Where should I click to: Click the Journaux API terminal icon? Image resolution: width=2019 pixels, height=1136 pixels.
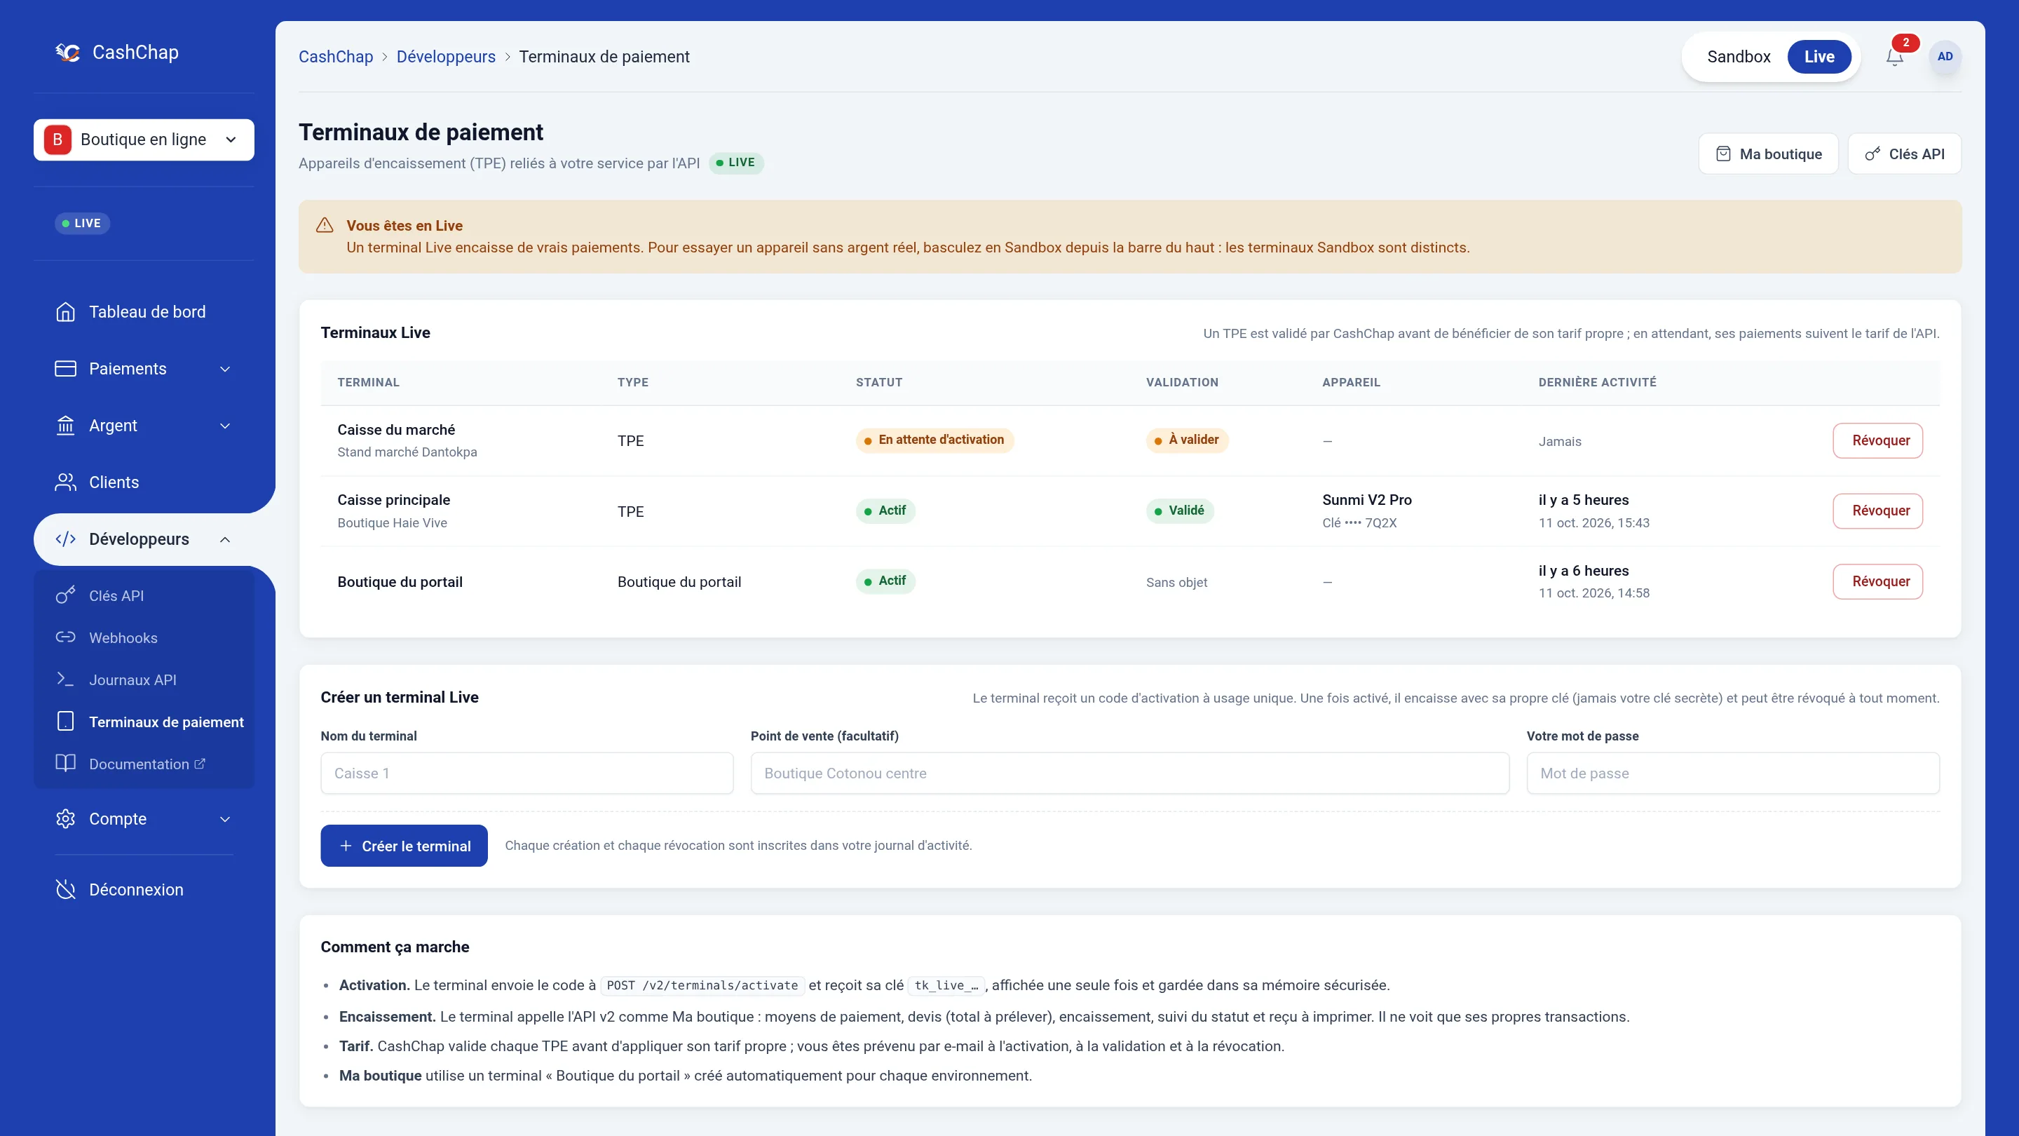[66, 679]
